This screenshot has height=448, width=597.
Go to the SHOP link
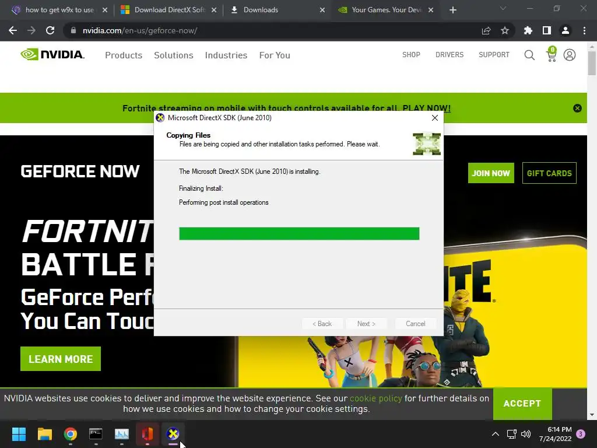[411, 55]
